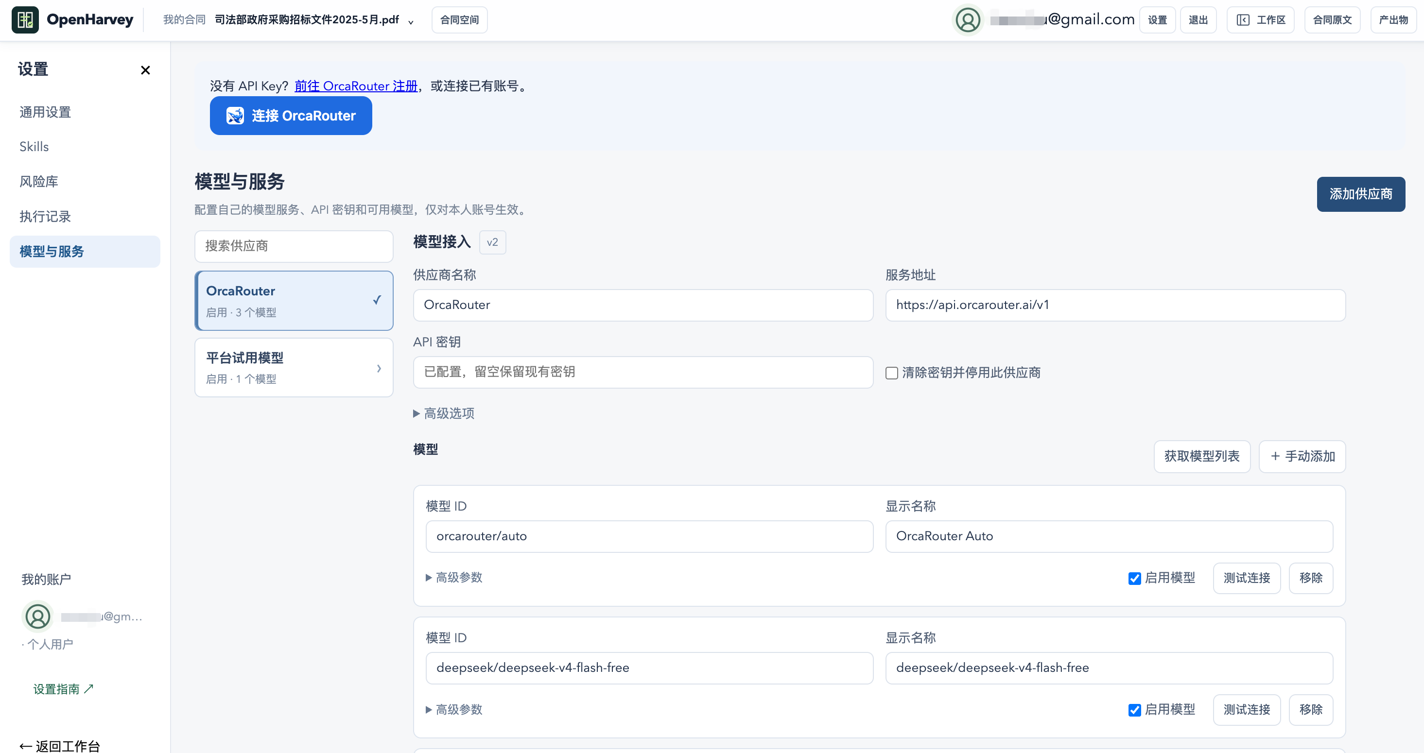Click the gmail address in header

[x=1062, y=19]
